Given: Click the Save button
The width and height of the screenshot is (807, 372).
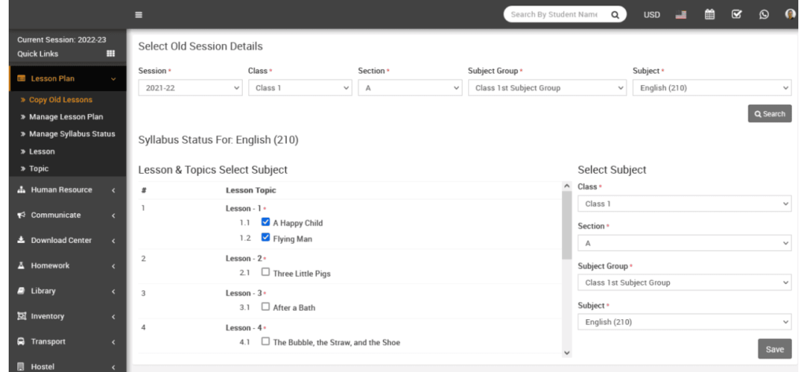Looking at the screenshot, I should (774, 349).
